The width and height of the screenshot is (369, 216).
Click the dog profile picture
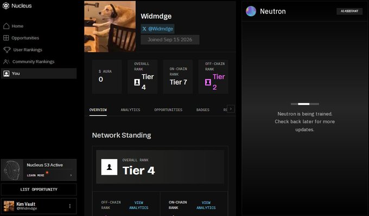(110, 27)
